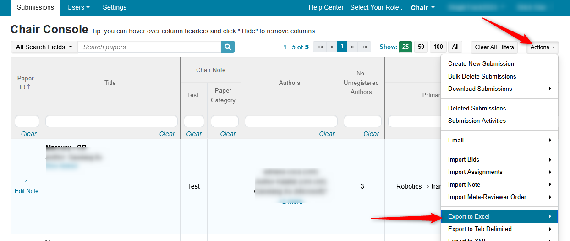The image size is (570, 241).
Task: Click the magnifier search button
Action: click(228, 47)
